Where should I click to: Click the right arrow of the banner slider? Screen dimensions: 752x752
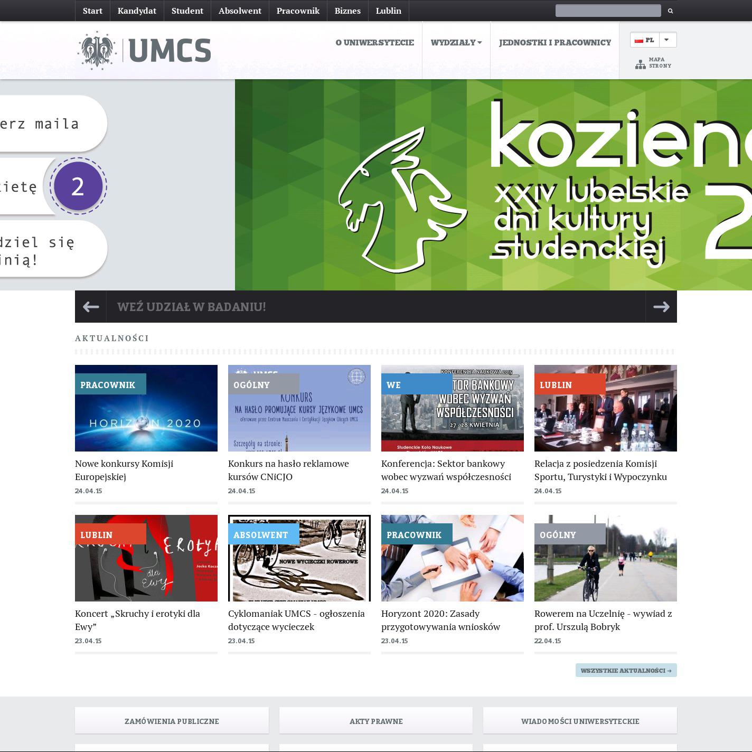coord(661,307)
